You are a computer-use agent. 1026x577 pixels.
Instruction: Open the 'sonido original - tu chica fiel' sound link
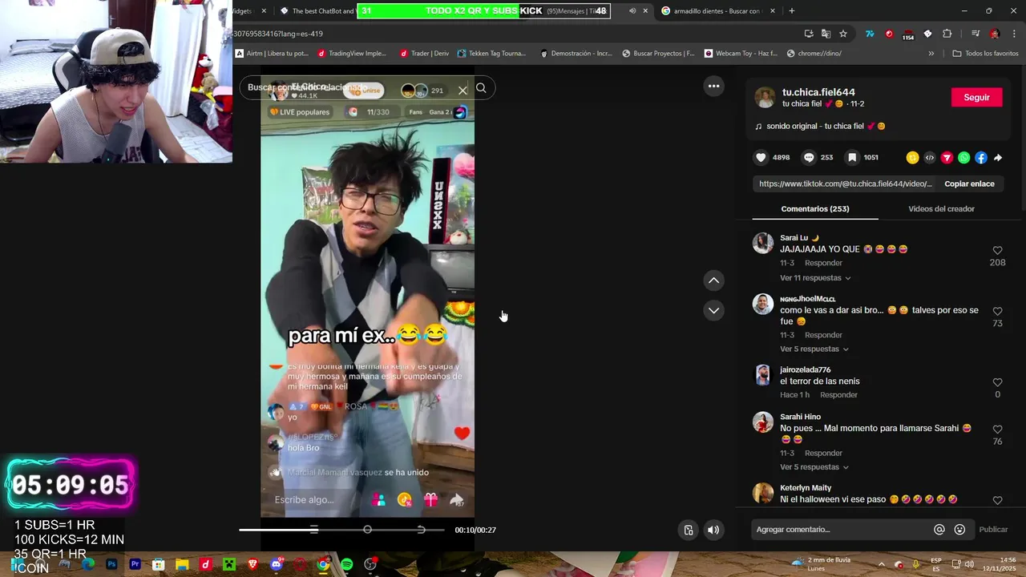pyautogui.click(x=819, y=127)
